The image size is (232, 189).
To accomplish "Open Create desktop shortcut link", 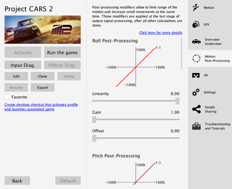I will [41, 107].
